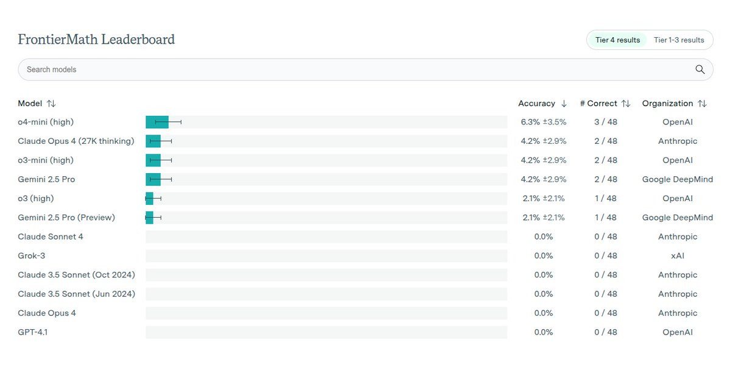This screenshot has height=370, width=730.
Task: Select Claude 3.5 Sonnet (Jun 2024) name
Action: pos(76,294)
